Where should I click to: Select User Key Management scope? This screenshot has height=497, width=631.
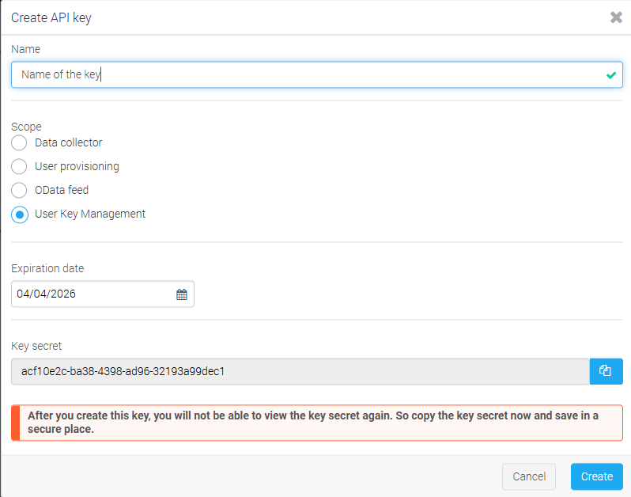19,214
